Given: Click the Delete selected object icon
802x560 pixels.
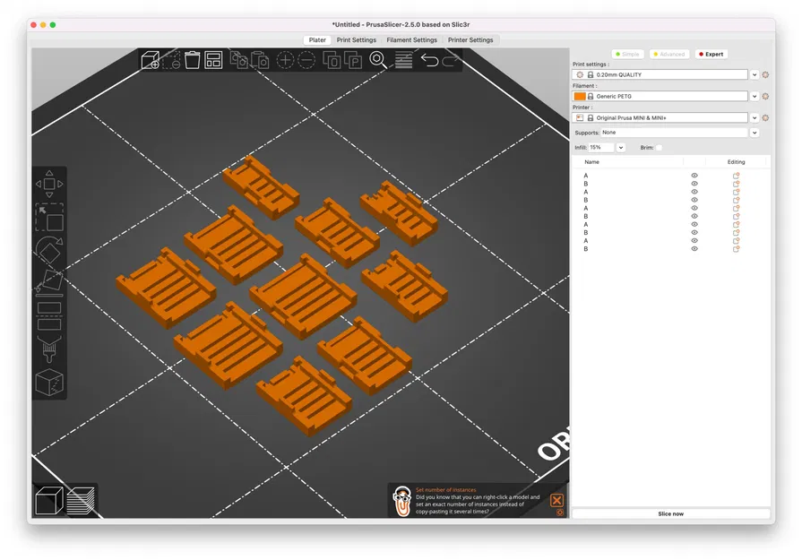Looking at the screenshot, I should [171, 60].
